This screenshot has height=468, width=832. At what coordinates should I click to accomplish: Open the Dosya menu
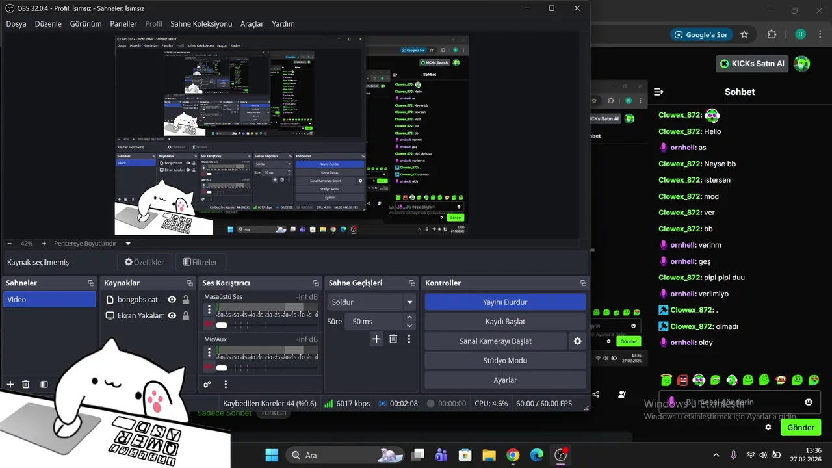[x=16, y=24]
